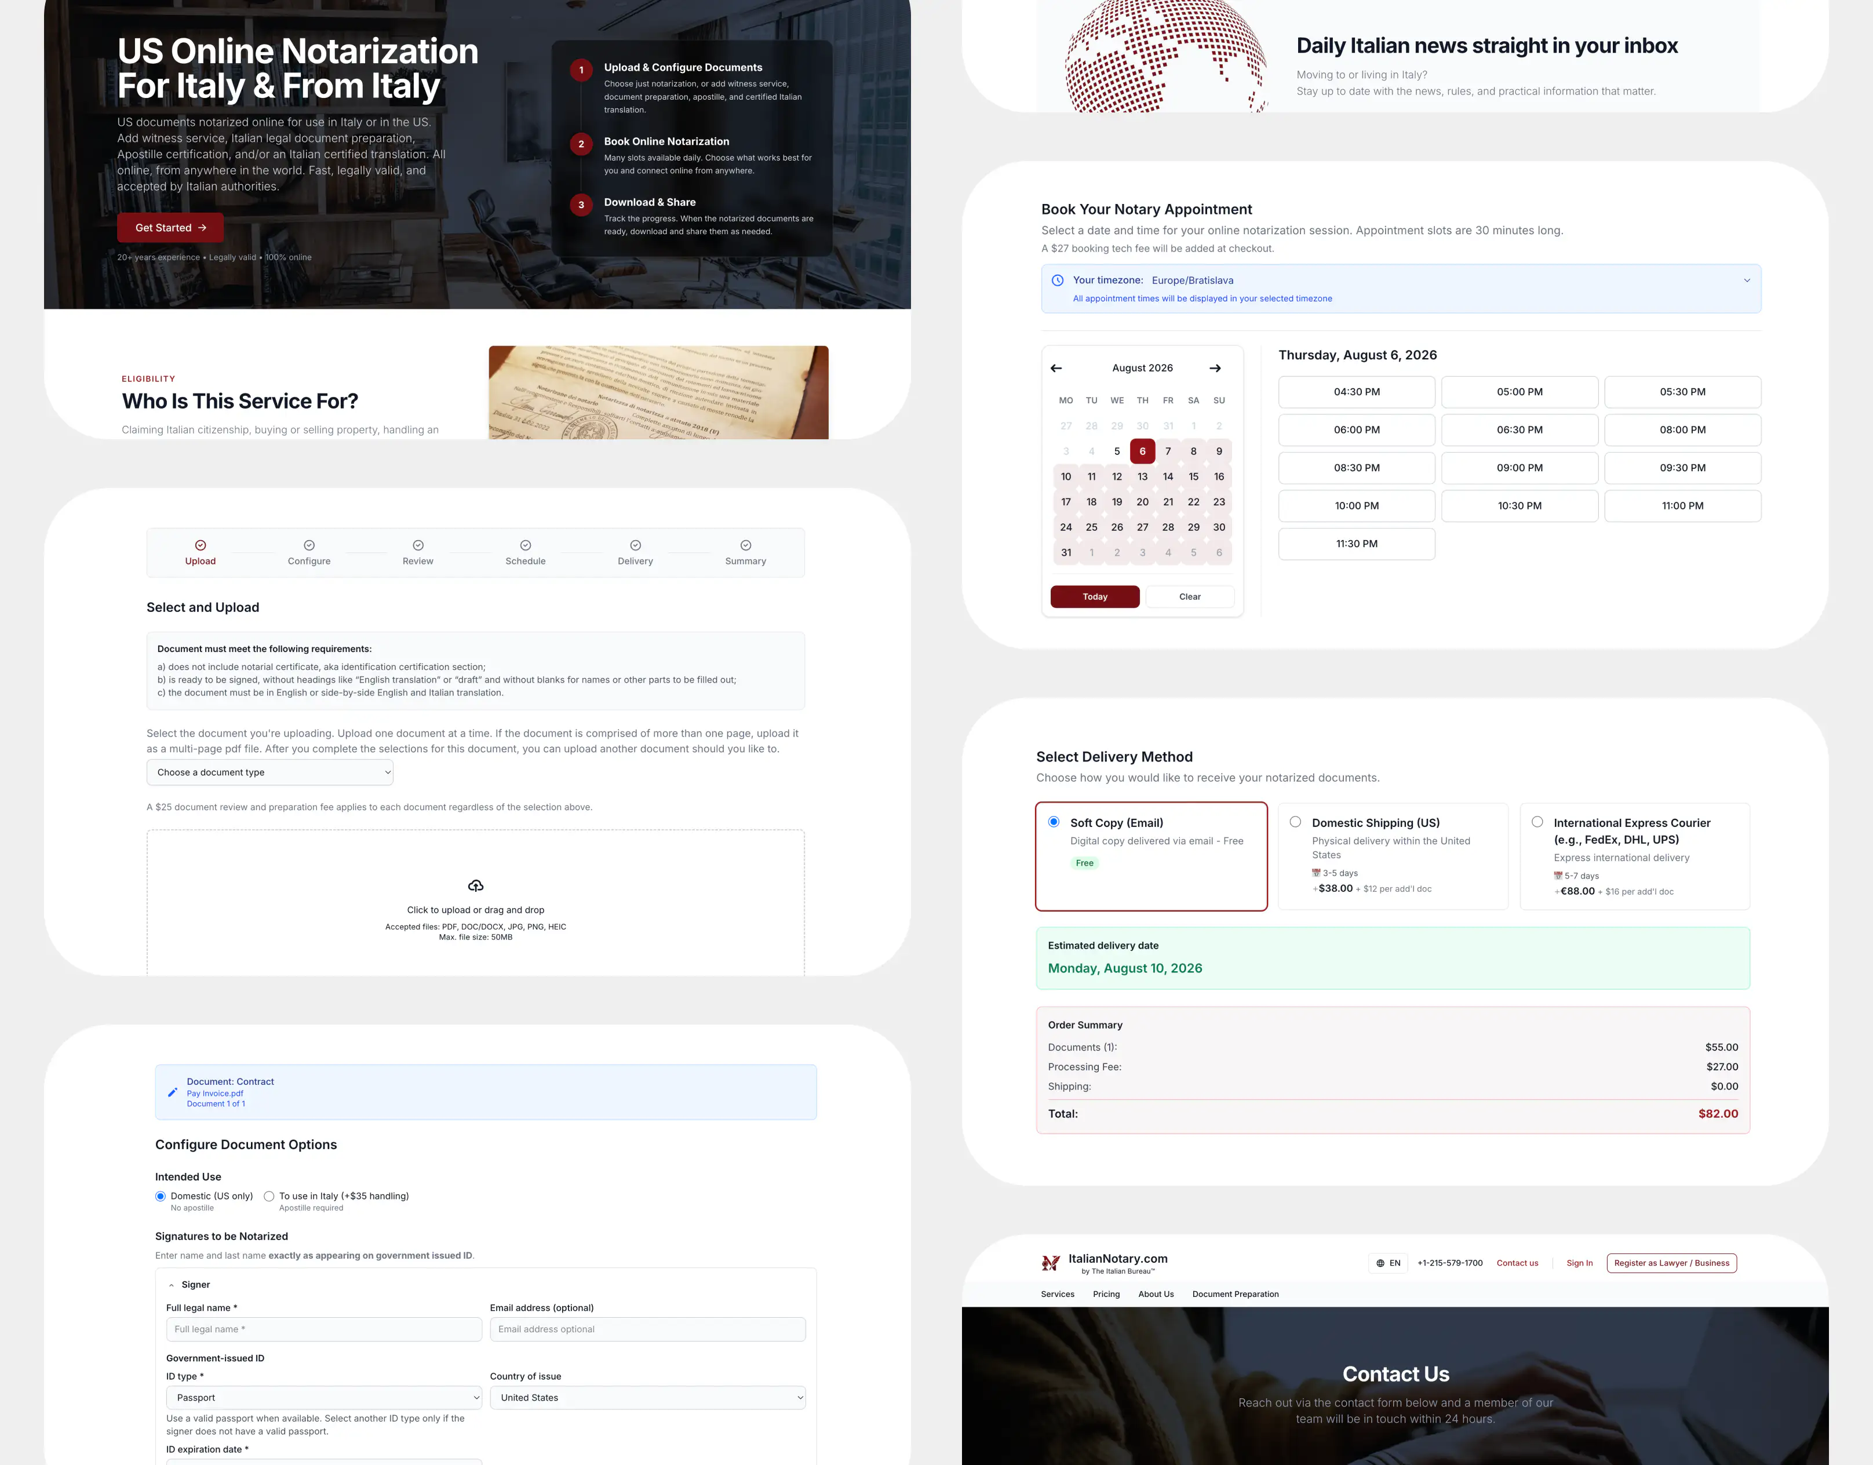Switch to the Schedule step tab
1873x1465 pixels.
click(526, 553)
